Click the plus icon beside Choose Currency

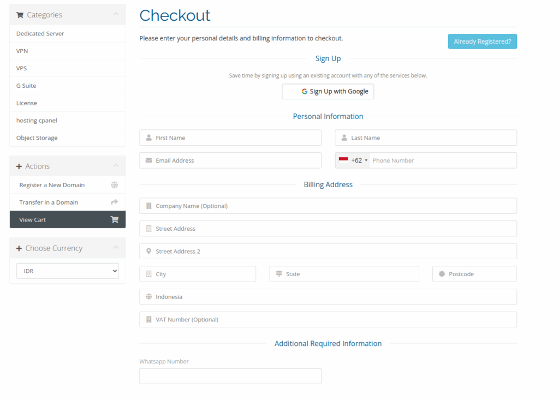19,248
